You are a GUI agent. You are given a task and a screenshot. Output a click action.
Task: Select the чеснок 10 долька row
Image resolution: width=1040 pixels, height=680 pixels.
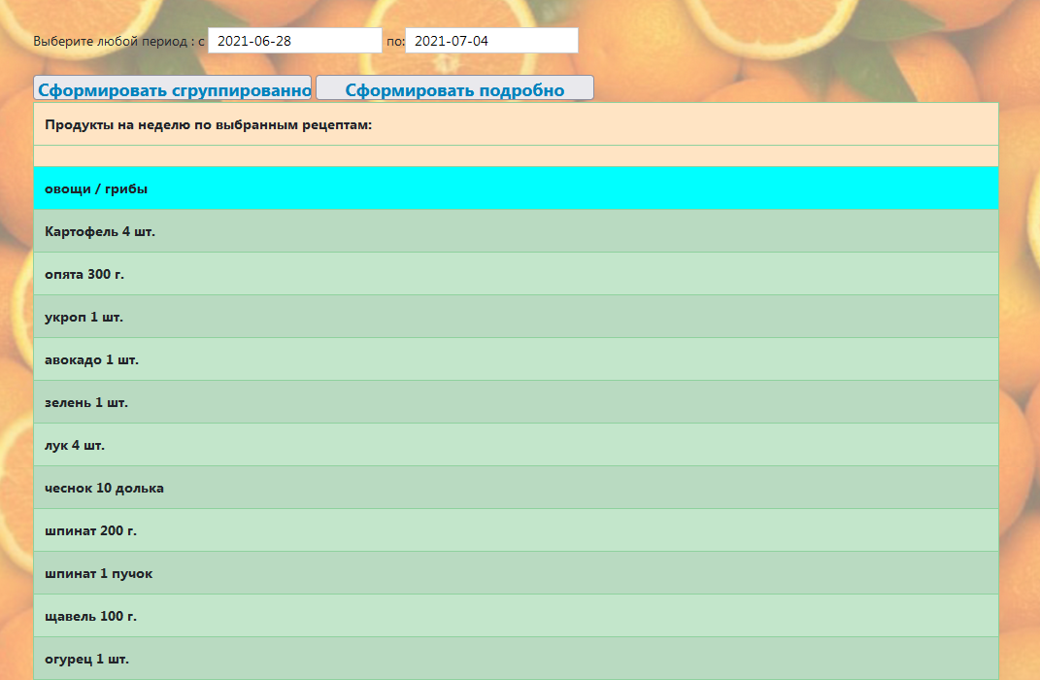(516, 488)
